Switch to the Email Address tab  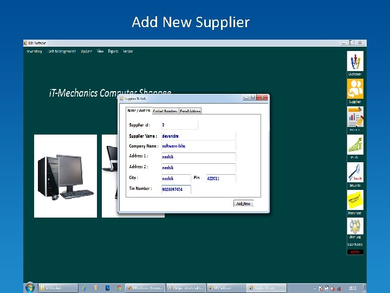[x=190, y=111]
